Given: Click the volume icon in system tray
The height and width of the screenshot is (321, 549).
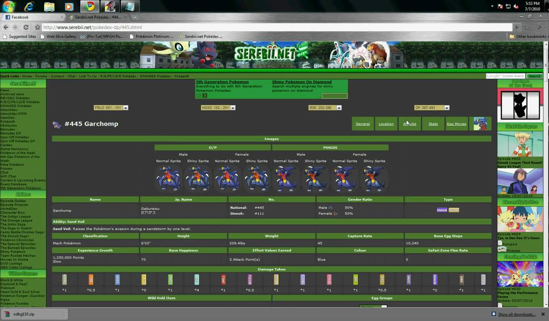Looking at the screenshot, I should tap(516, 6).
